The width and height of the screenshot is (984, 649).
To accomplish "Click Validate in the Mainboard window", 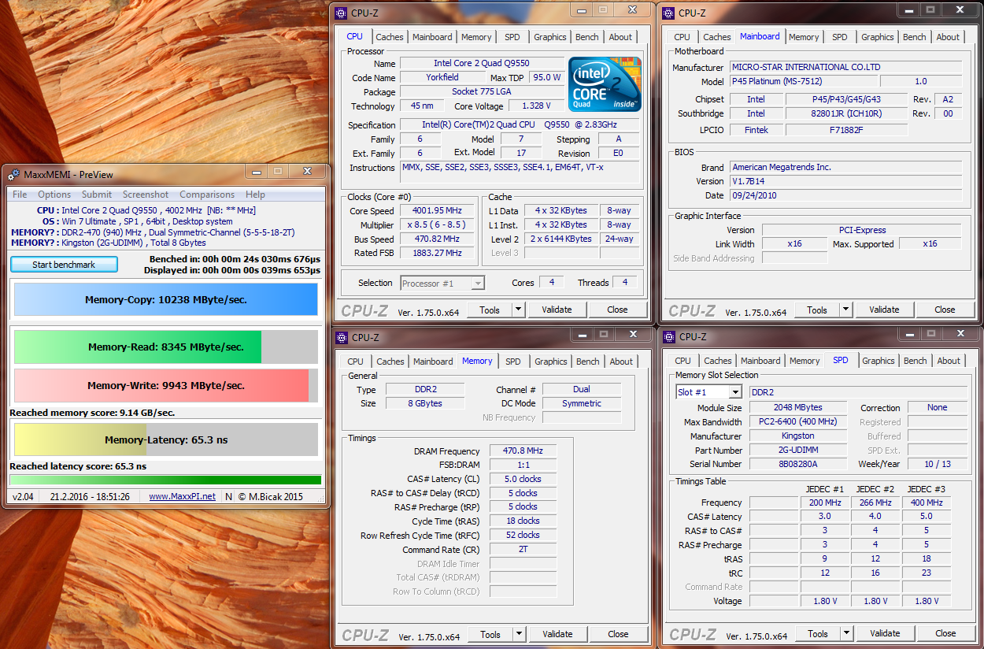I will pos(884,310).
